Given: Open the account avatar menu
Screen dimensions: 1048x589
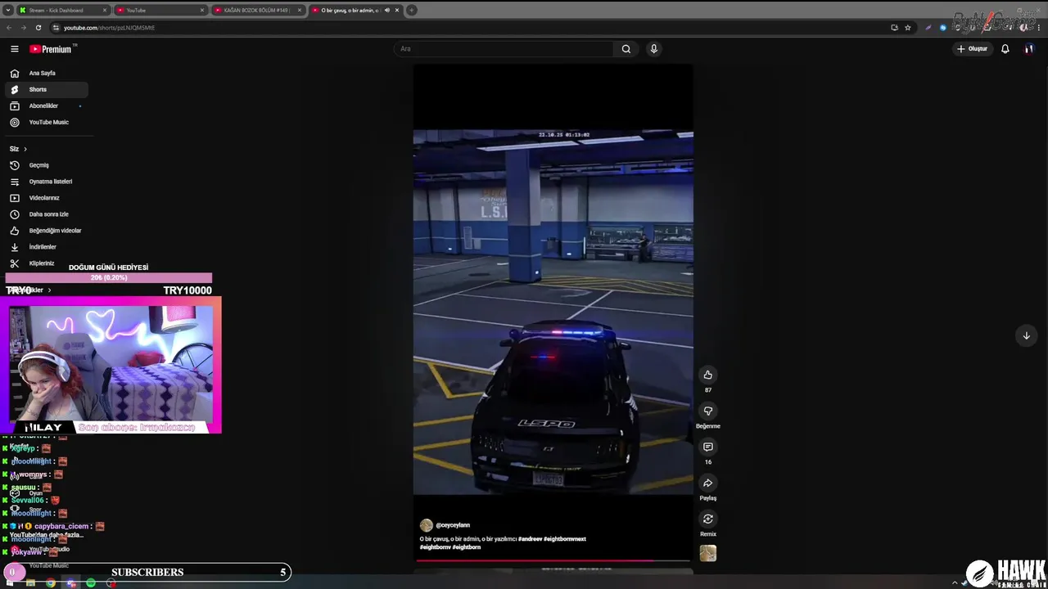Looking at the screenshot, I should pyautogui.click(x=1029, y=49).
